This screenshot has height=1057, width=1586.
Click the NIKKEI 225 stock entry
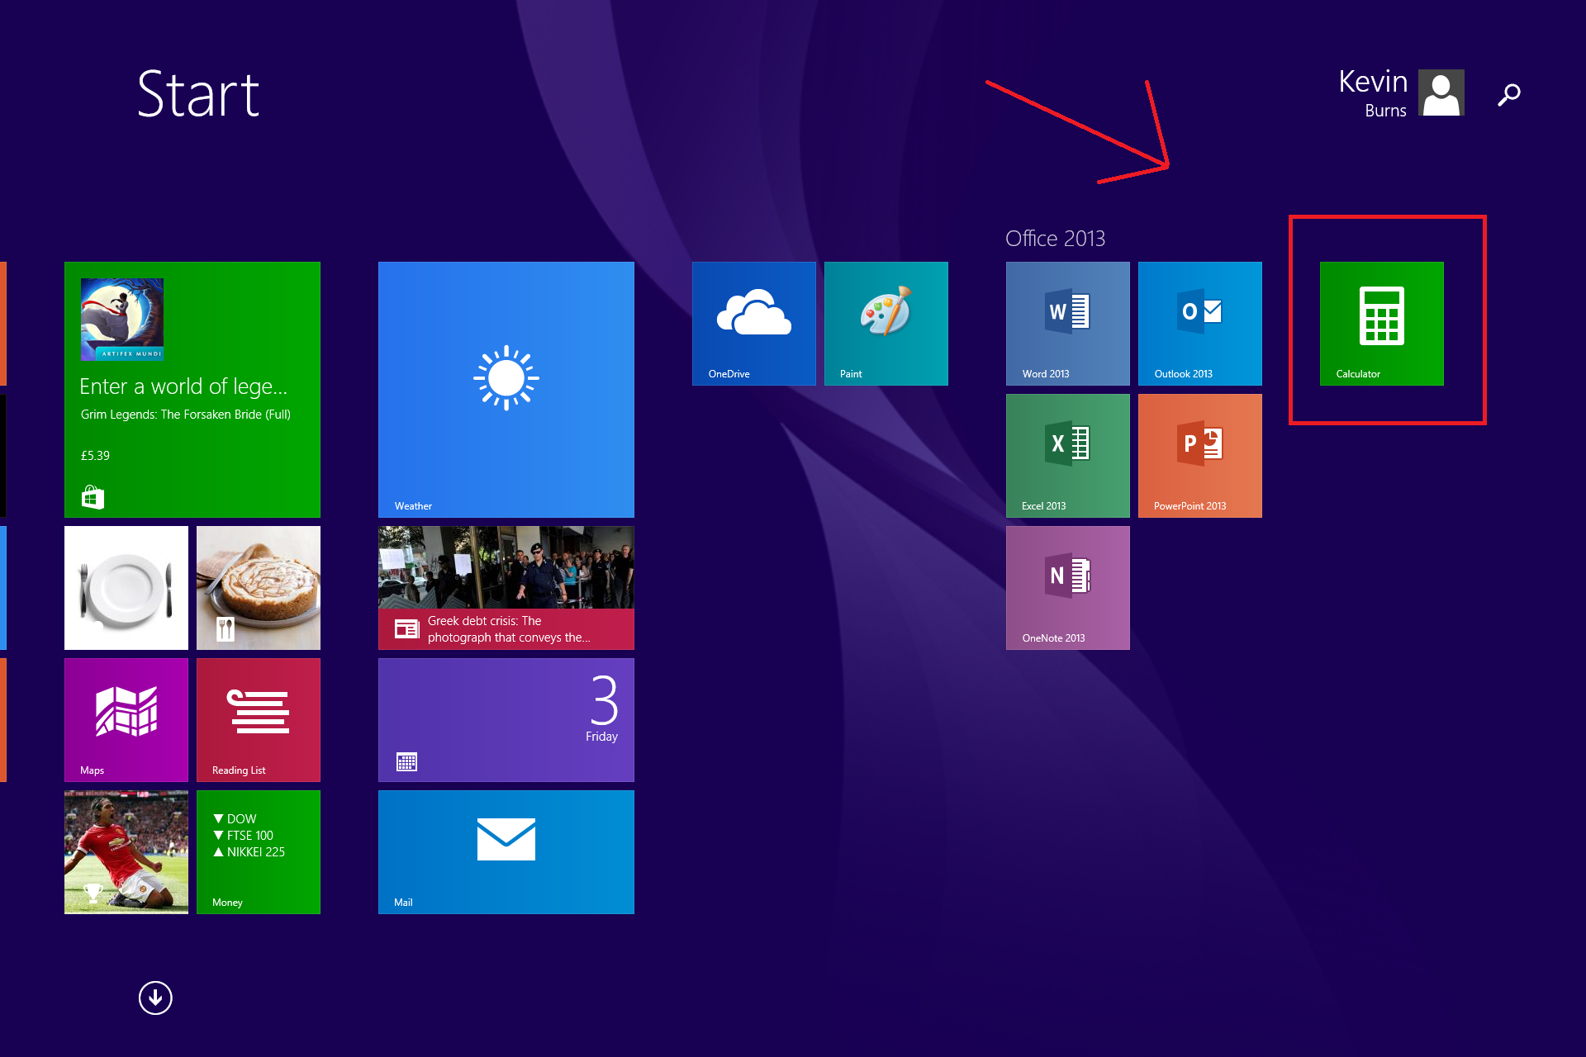pos(249,852)
